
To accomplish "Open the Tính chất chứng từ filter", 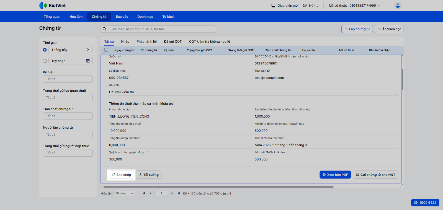I will [68, 116].
